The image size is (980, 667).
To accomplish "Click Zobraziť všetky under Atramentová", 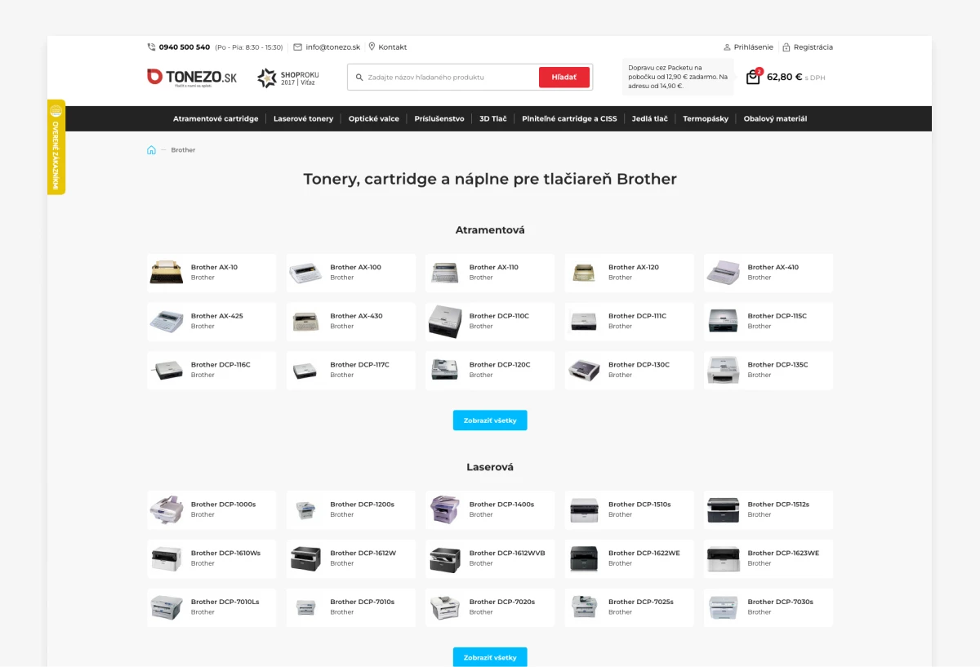I will click(490, 420).
